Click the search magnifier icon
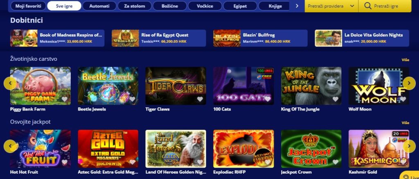 pyautogui.click(x=368, y=6)
